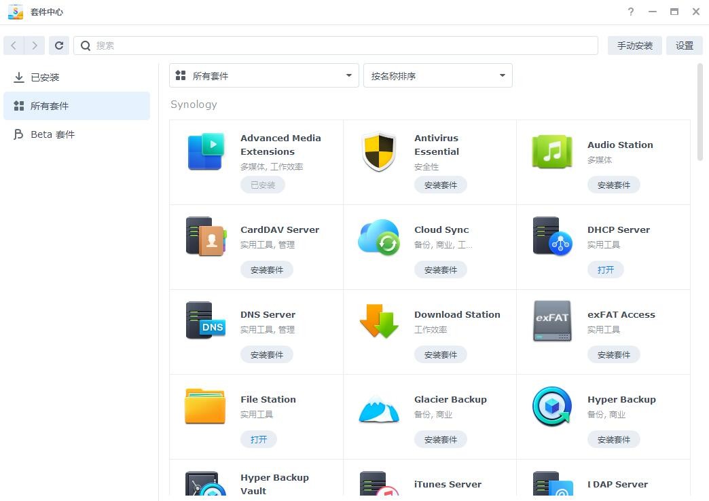
Task: Click the Audio Station music note icon
Action: 552,151
